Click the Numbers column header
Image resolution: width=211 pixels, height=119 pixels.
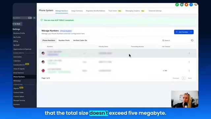pyautogui.click(x=50, y=47)
